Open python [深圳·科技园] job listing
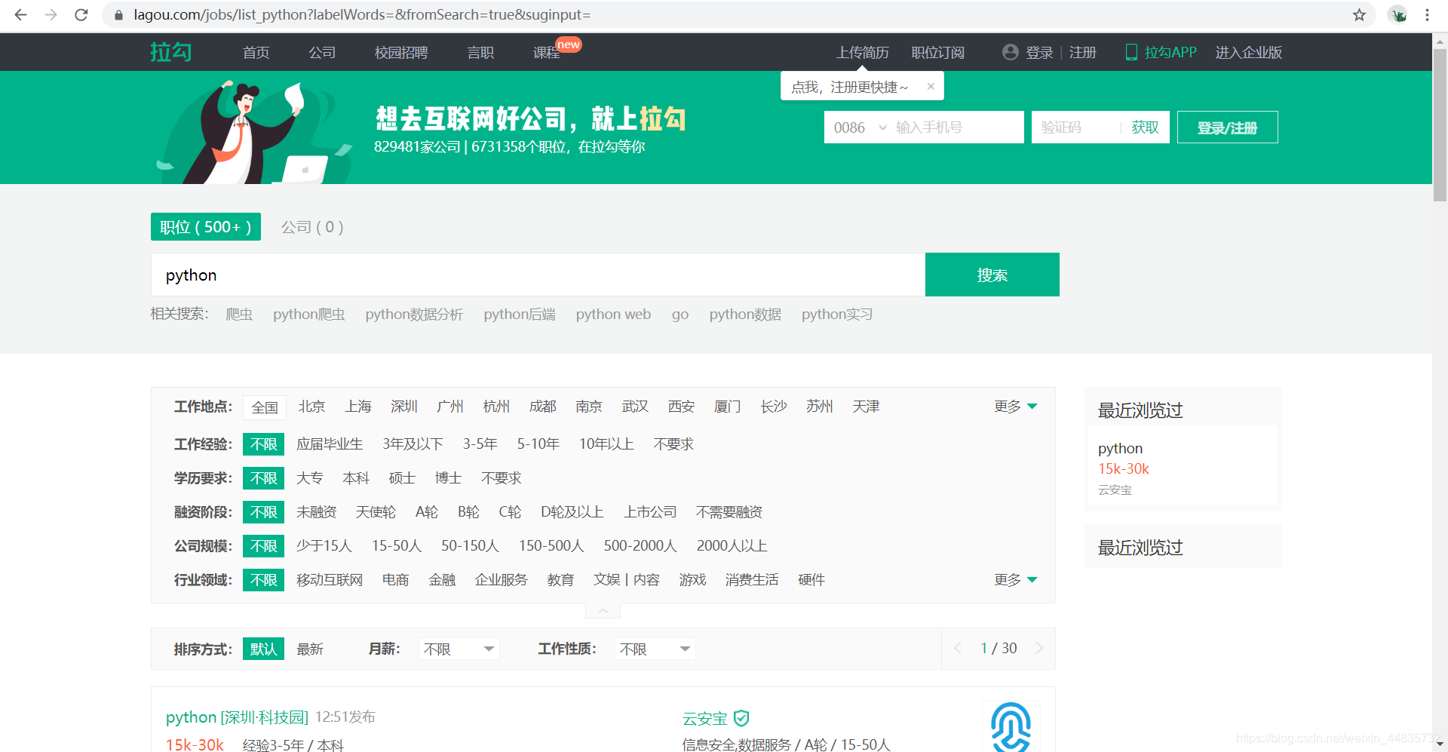 237,717
